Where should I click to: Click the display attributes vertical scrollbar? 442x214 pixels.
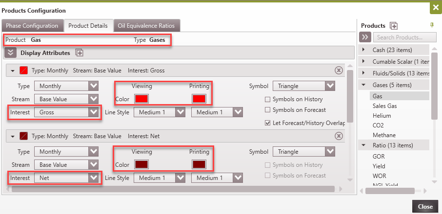(350, 96)
